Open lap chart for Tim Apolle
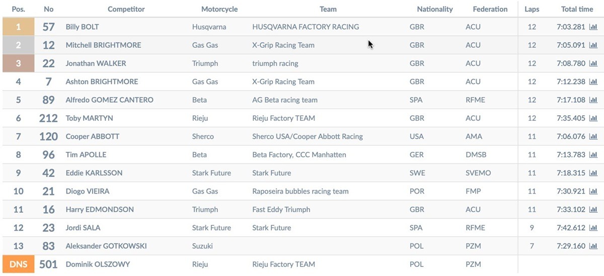Image resolution: width=604 pixels, height=276 pixels. [x=593, y=155]
